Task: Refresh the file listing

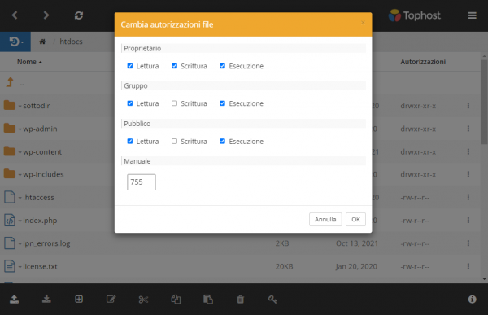Action: click(x=79, y=15)
